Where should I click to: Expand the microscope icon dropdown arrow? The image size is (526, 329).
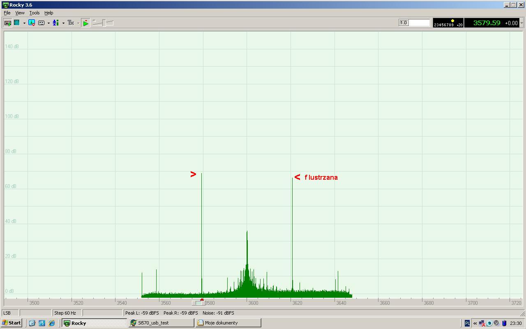pos(63,23)
